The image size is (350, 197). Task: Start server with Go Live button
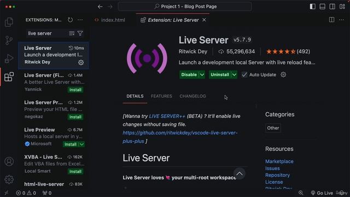coord(322,193)
